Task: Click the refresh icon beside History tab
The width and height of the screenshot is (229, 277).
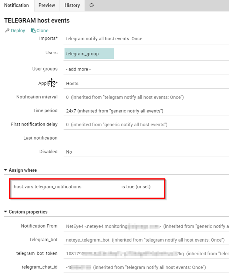Action: point(91,5)
